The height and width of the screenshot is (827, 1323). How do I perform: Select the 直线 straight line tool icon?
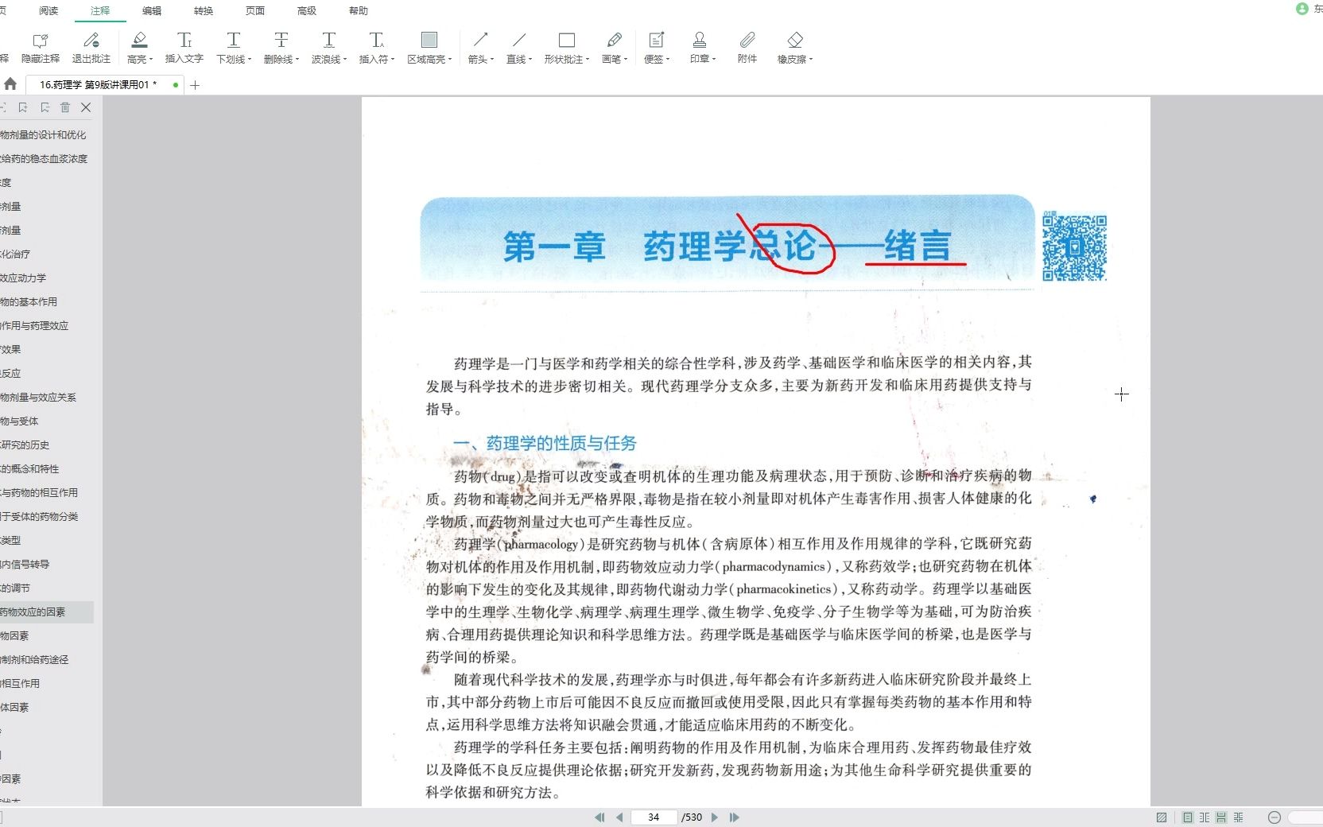pos(518,41)
